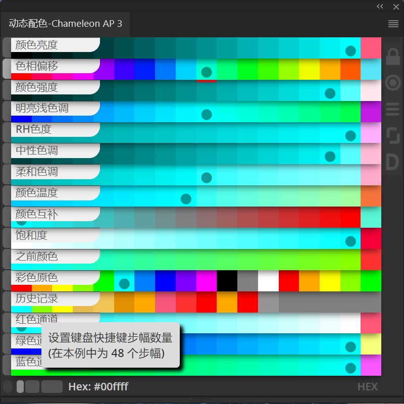Viewport: 404px width, 404px height.
Task: Click the Hex: #00ffff color value text
Action: click(98, 386)
